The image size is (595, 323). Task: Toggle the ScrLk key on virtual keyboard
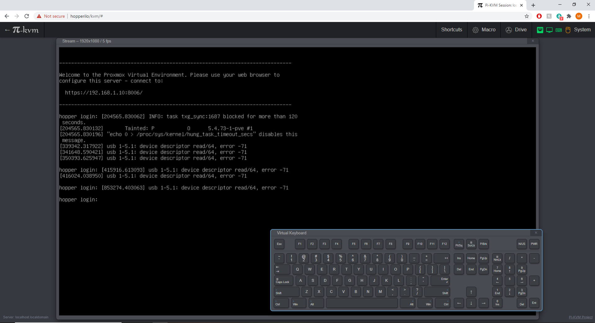[x=471, y=244]
